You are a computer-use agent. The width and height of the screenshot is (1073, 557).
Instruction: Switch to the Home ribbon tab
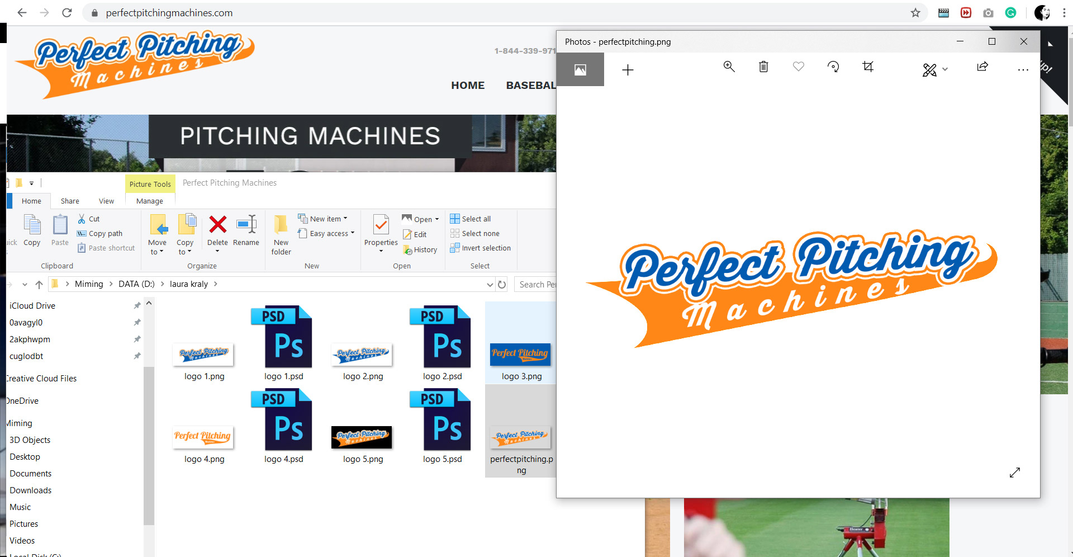tap(31, 201)
